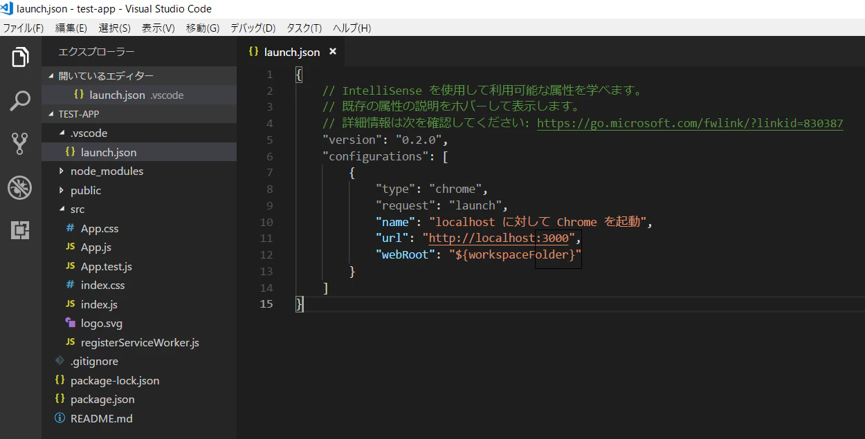This screenshot has width=865, height=439.
Task: Open the go.microsoft.com fwlink URL
Action: click(690, 123)
